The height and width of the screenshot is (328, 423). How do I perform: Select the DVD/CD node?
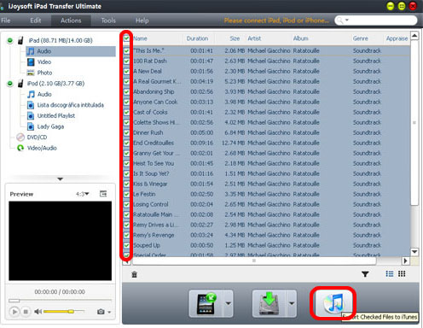click(x=37, y=138)
